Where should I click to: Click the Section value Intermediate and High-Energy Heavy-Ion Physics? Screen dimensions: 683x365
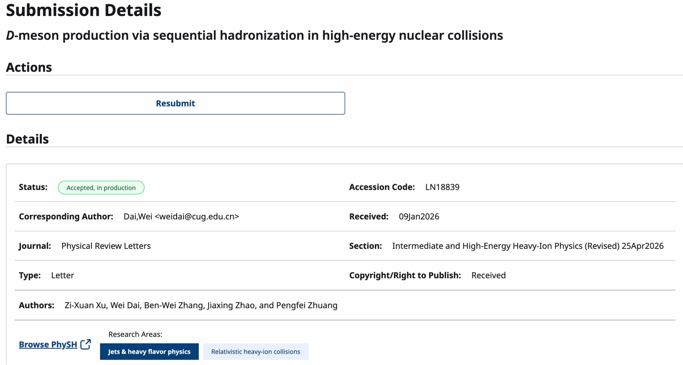point(488,246)
